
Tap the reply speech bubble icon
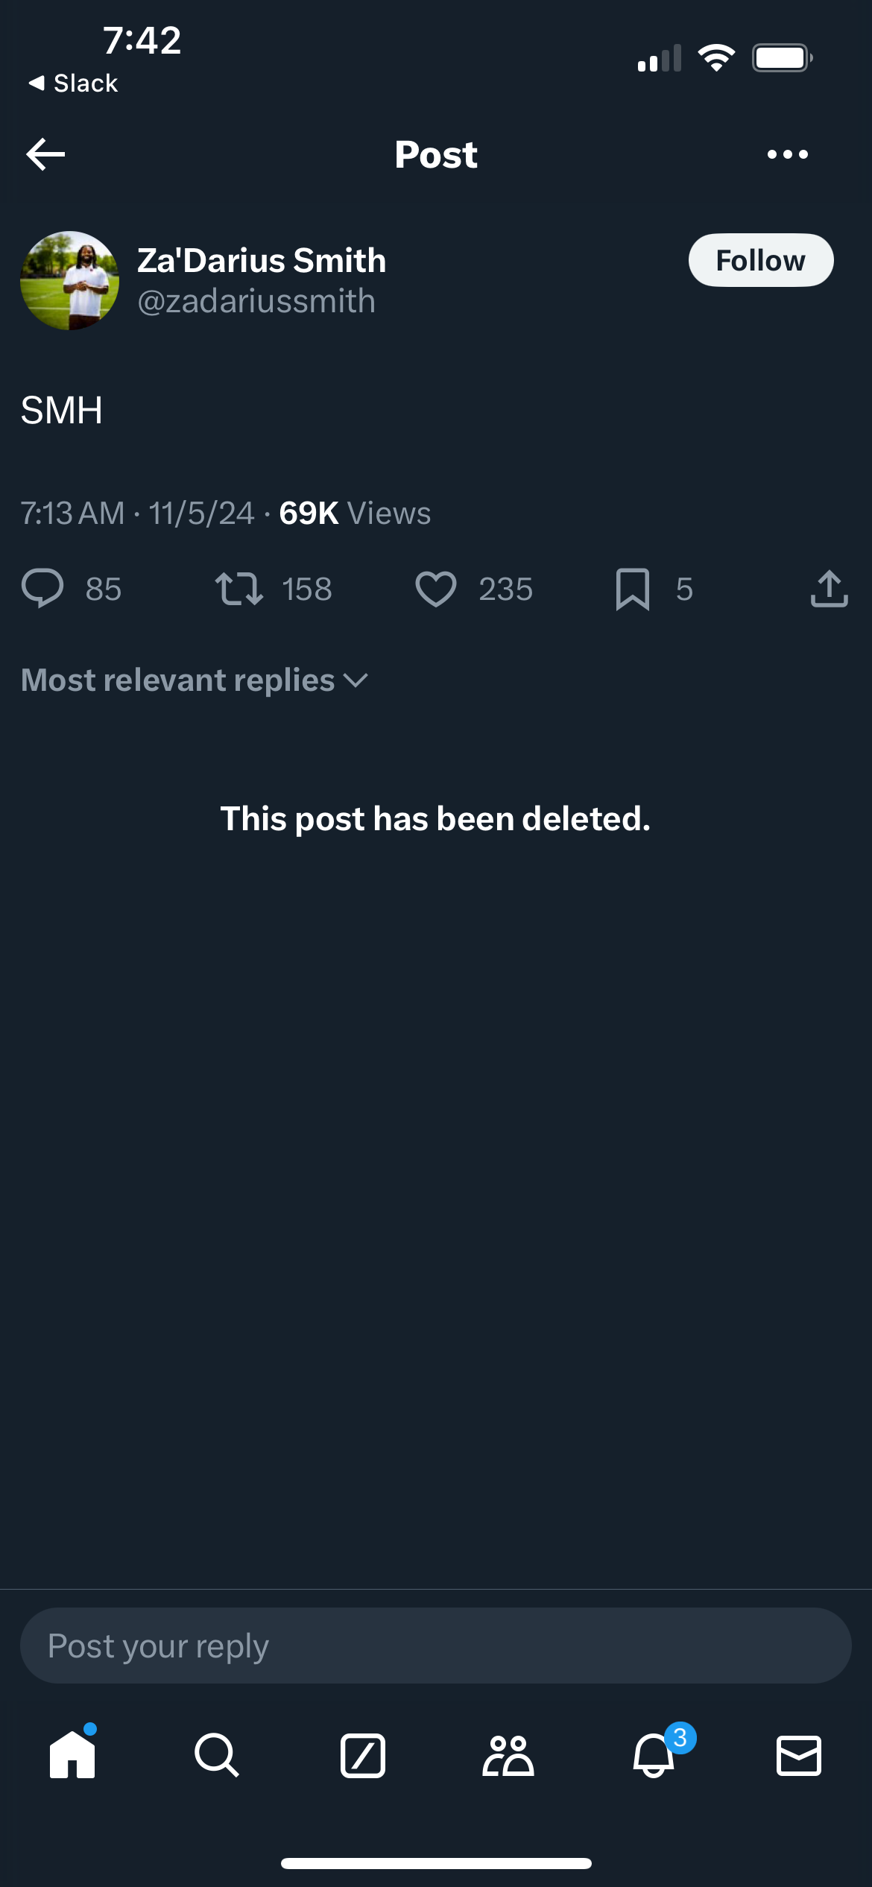coord(42,589)
